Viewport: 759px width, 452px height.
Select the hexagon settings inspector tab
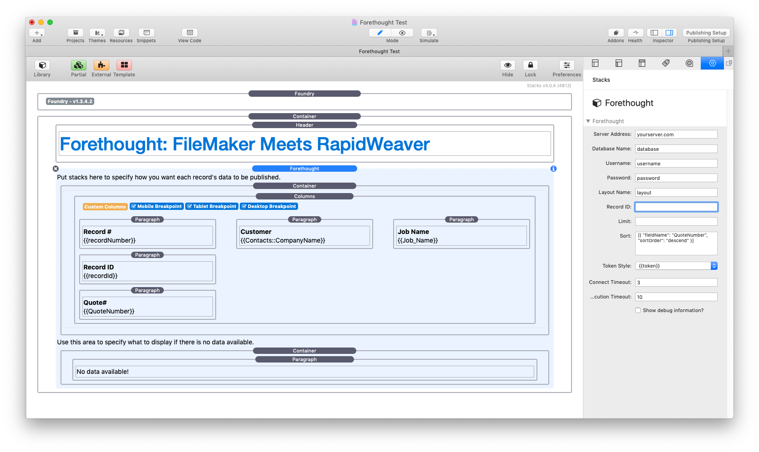713,63
